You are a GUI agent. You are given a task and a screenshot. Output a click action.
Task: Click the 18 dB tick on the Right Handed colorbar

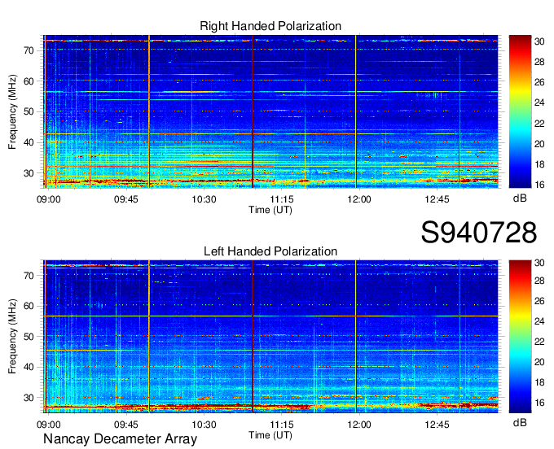(x=539, y=164)
